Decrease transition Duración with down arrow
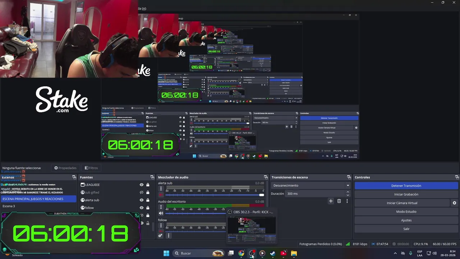Screen dimensions: 460x259 pos(348,195)
